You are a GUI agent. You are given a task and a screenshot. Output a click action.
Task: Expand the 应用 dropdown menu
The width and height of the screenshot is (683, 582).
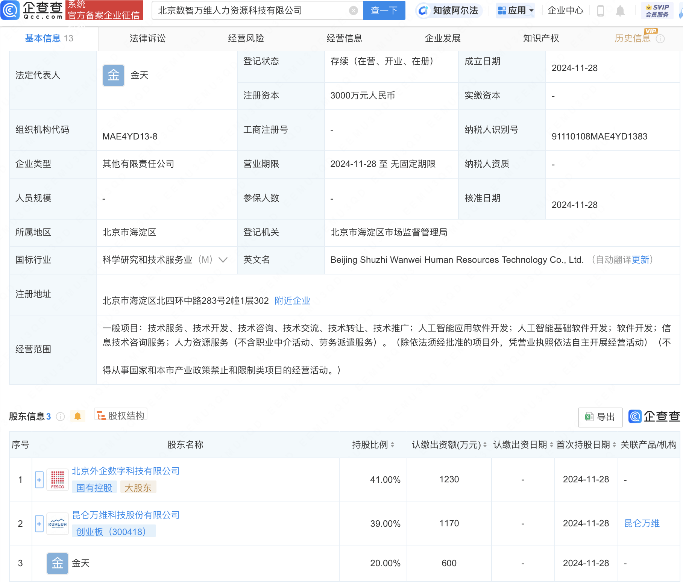click(x=516, y=11)
